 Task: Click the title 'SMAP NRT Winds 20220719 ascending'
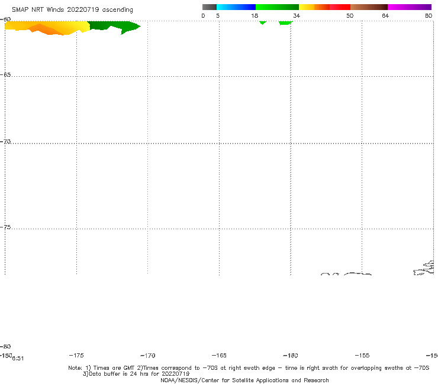click(72, 10)
